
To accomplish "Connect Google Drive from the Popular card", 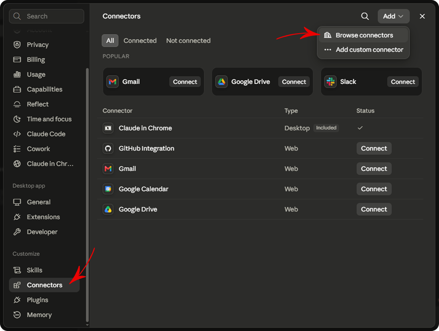I will [x=294, y=82].
